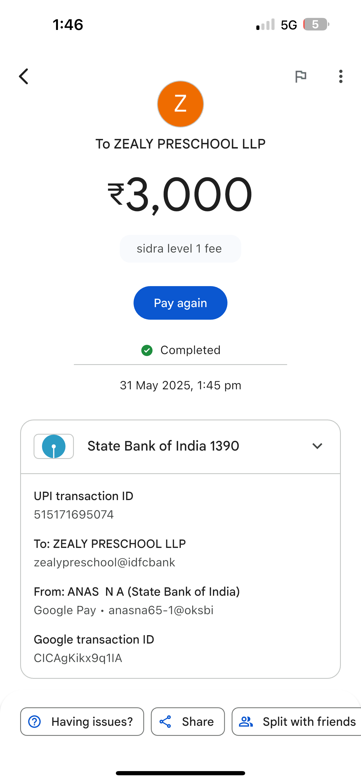Tap the sidra level 1 fee note

[x=180, y=249]
